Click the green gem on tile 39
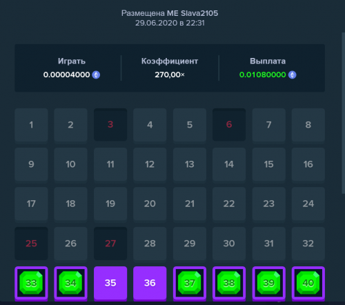The width and height of the screenshot is (345, 305). click(x=268, y=283)
